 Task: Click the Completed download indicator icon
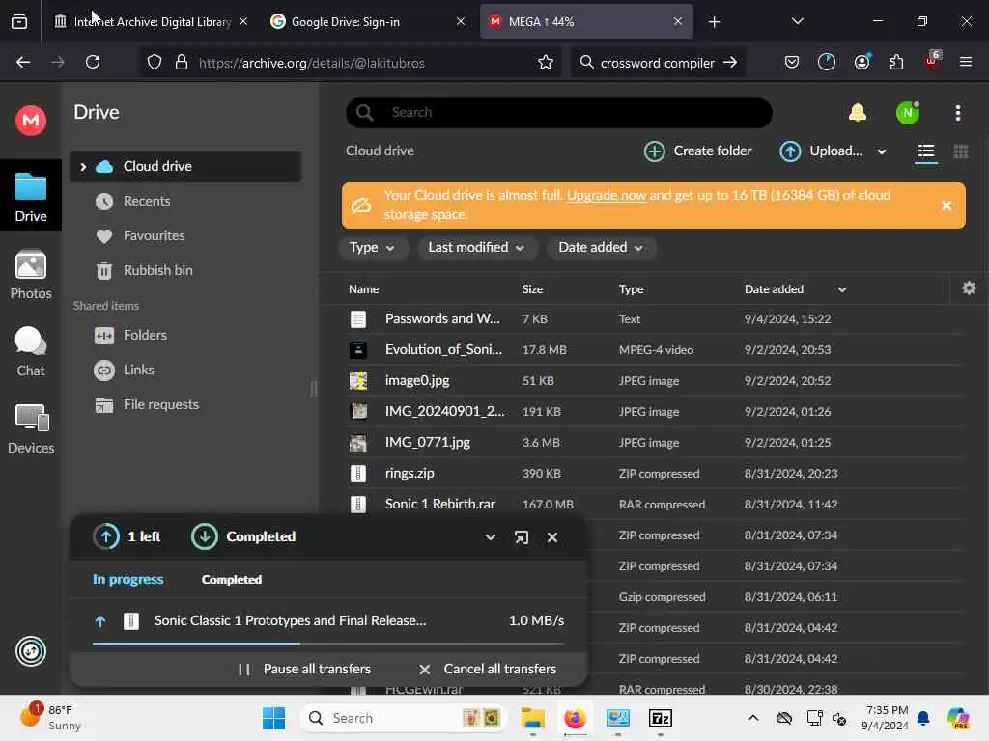tap(205, 536)
